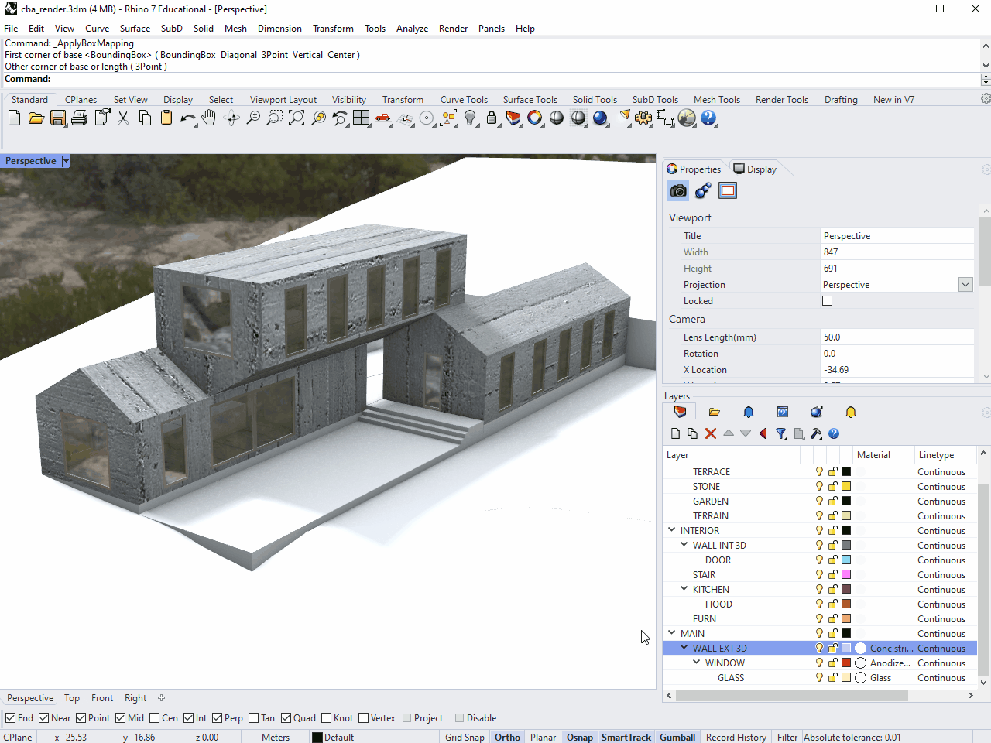Enable the Cen osnap checkbox
The height and width of the screenshot is (743, 991).
(x=155, y=718)
